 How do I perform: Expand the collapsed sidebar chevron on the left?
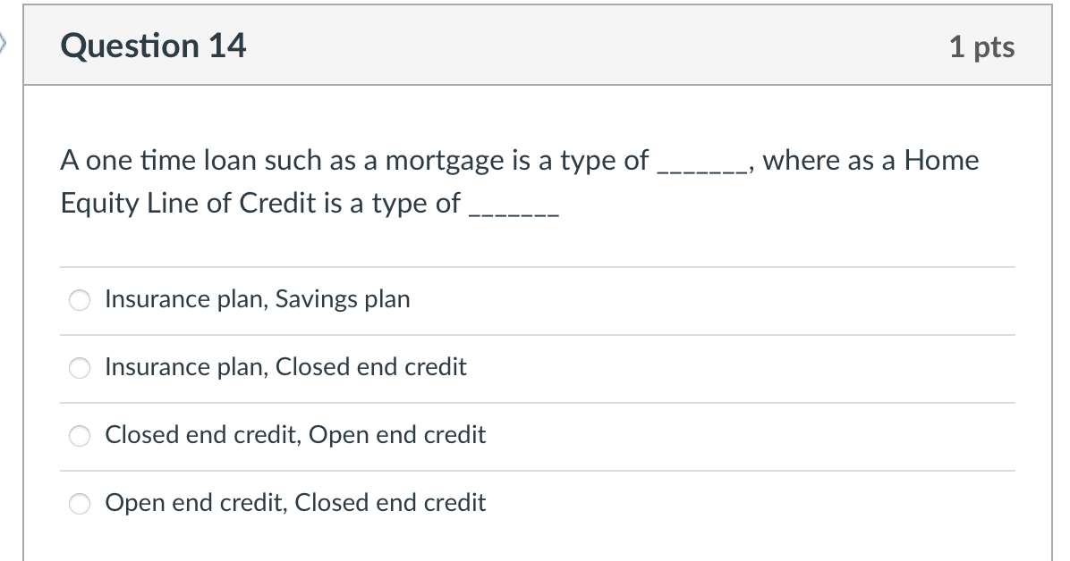[5, 45]
